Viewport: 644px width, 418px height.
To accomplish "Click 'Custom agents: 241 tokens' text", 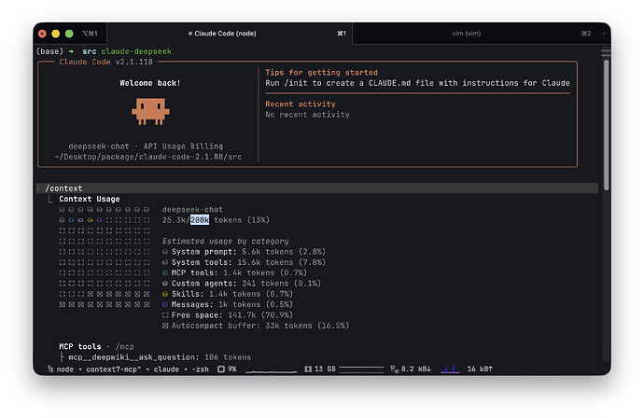I will [230, 284].
